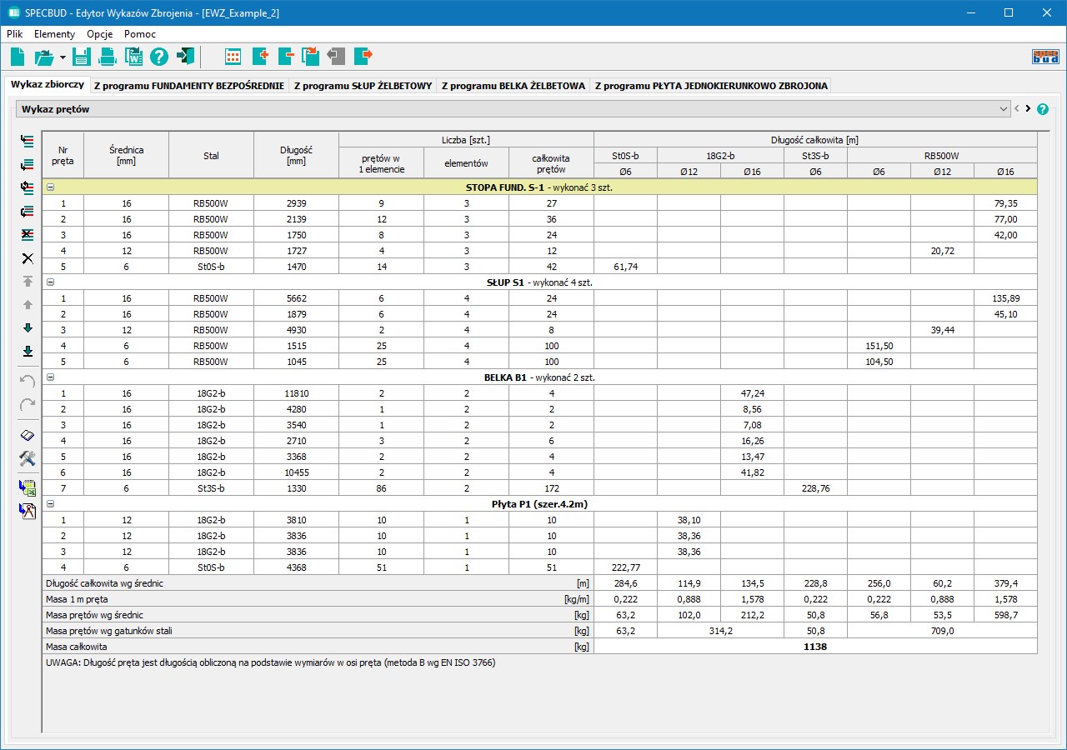Open settings with hammer and wrench icon

click(x=28, y=458)
